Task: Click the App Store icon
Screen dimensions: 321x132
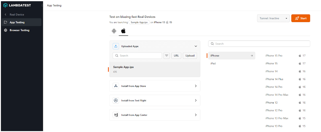Action: click(x=116, y=86)
